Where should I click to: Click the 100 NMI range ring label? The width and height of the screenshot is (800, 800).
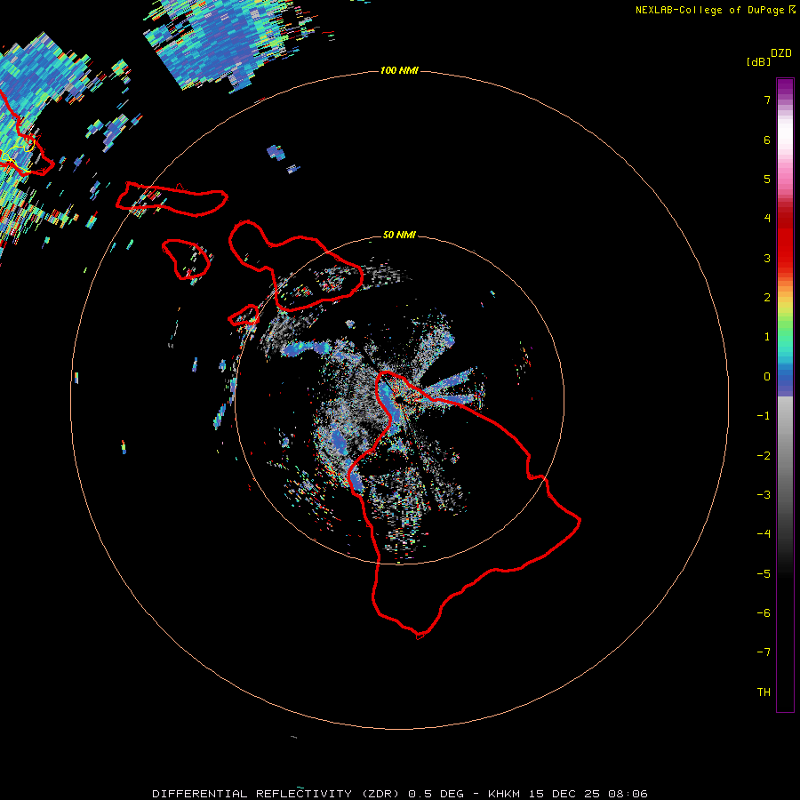tap(399, 70)
